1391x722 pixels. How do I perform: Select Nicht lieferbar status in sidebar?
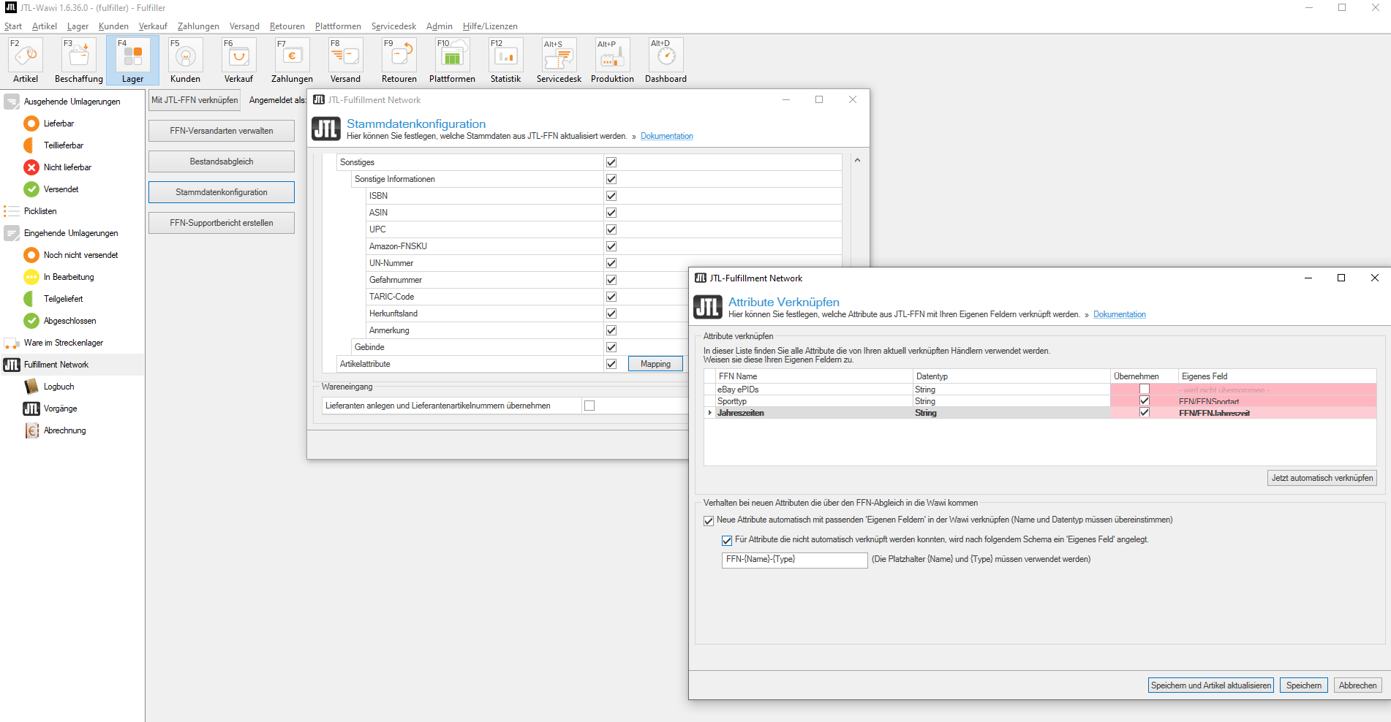point(67,167)
